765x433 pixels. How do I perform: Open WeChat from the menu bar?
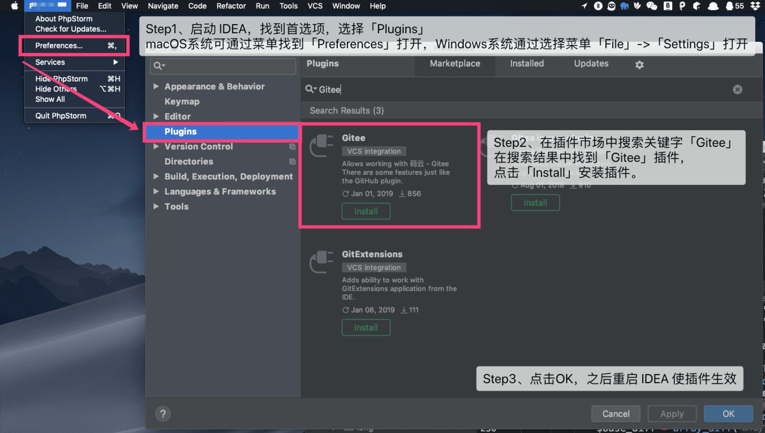[652, 6]
